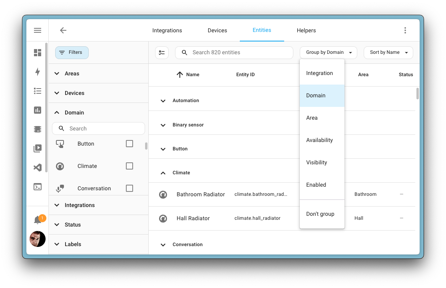Enable the Button domain filter
This screenshot has width=446, height=288.
click(x=129, y=144)
